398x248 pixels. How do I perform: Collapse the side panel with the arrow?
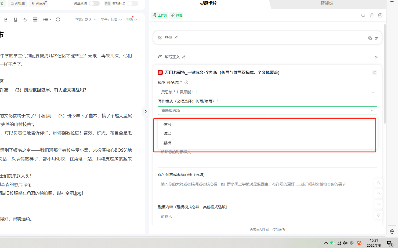pyautogui.click(x=146, y=111)
